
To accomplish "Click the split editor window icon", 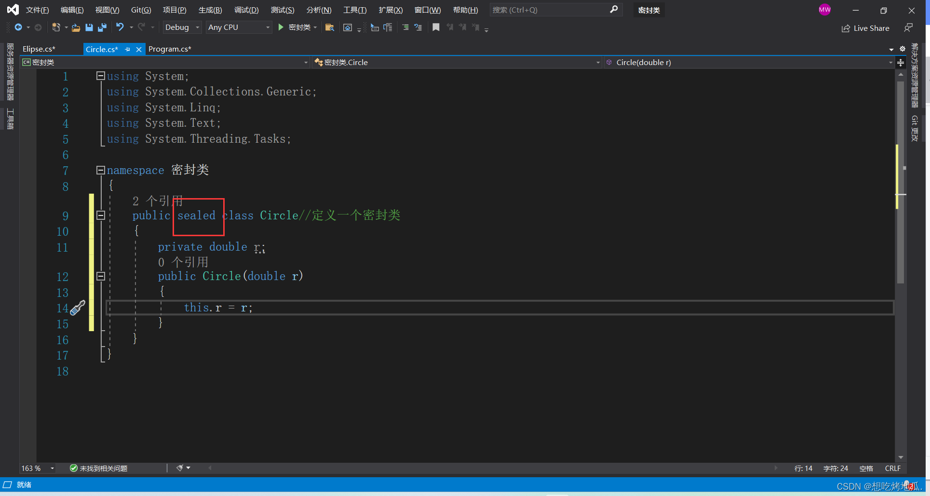I will 901,63.
